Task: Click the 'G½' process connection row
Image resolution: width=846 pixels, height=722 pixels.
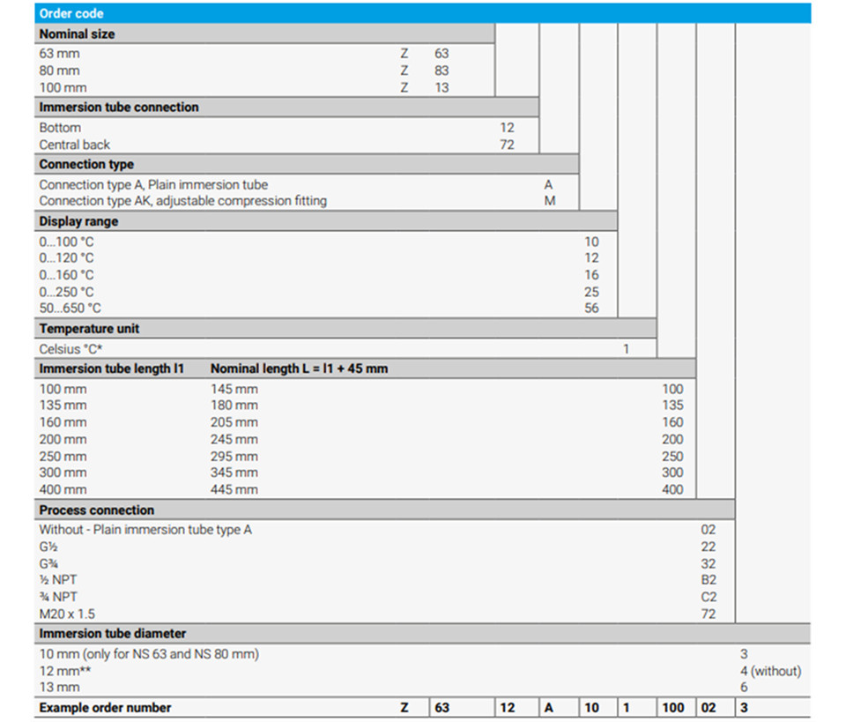Action: pyautogui.click(x=48, y=547)
